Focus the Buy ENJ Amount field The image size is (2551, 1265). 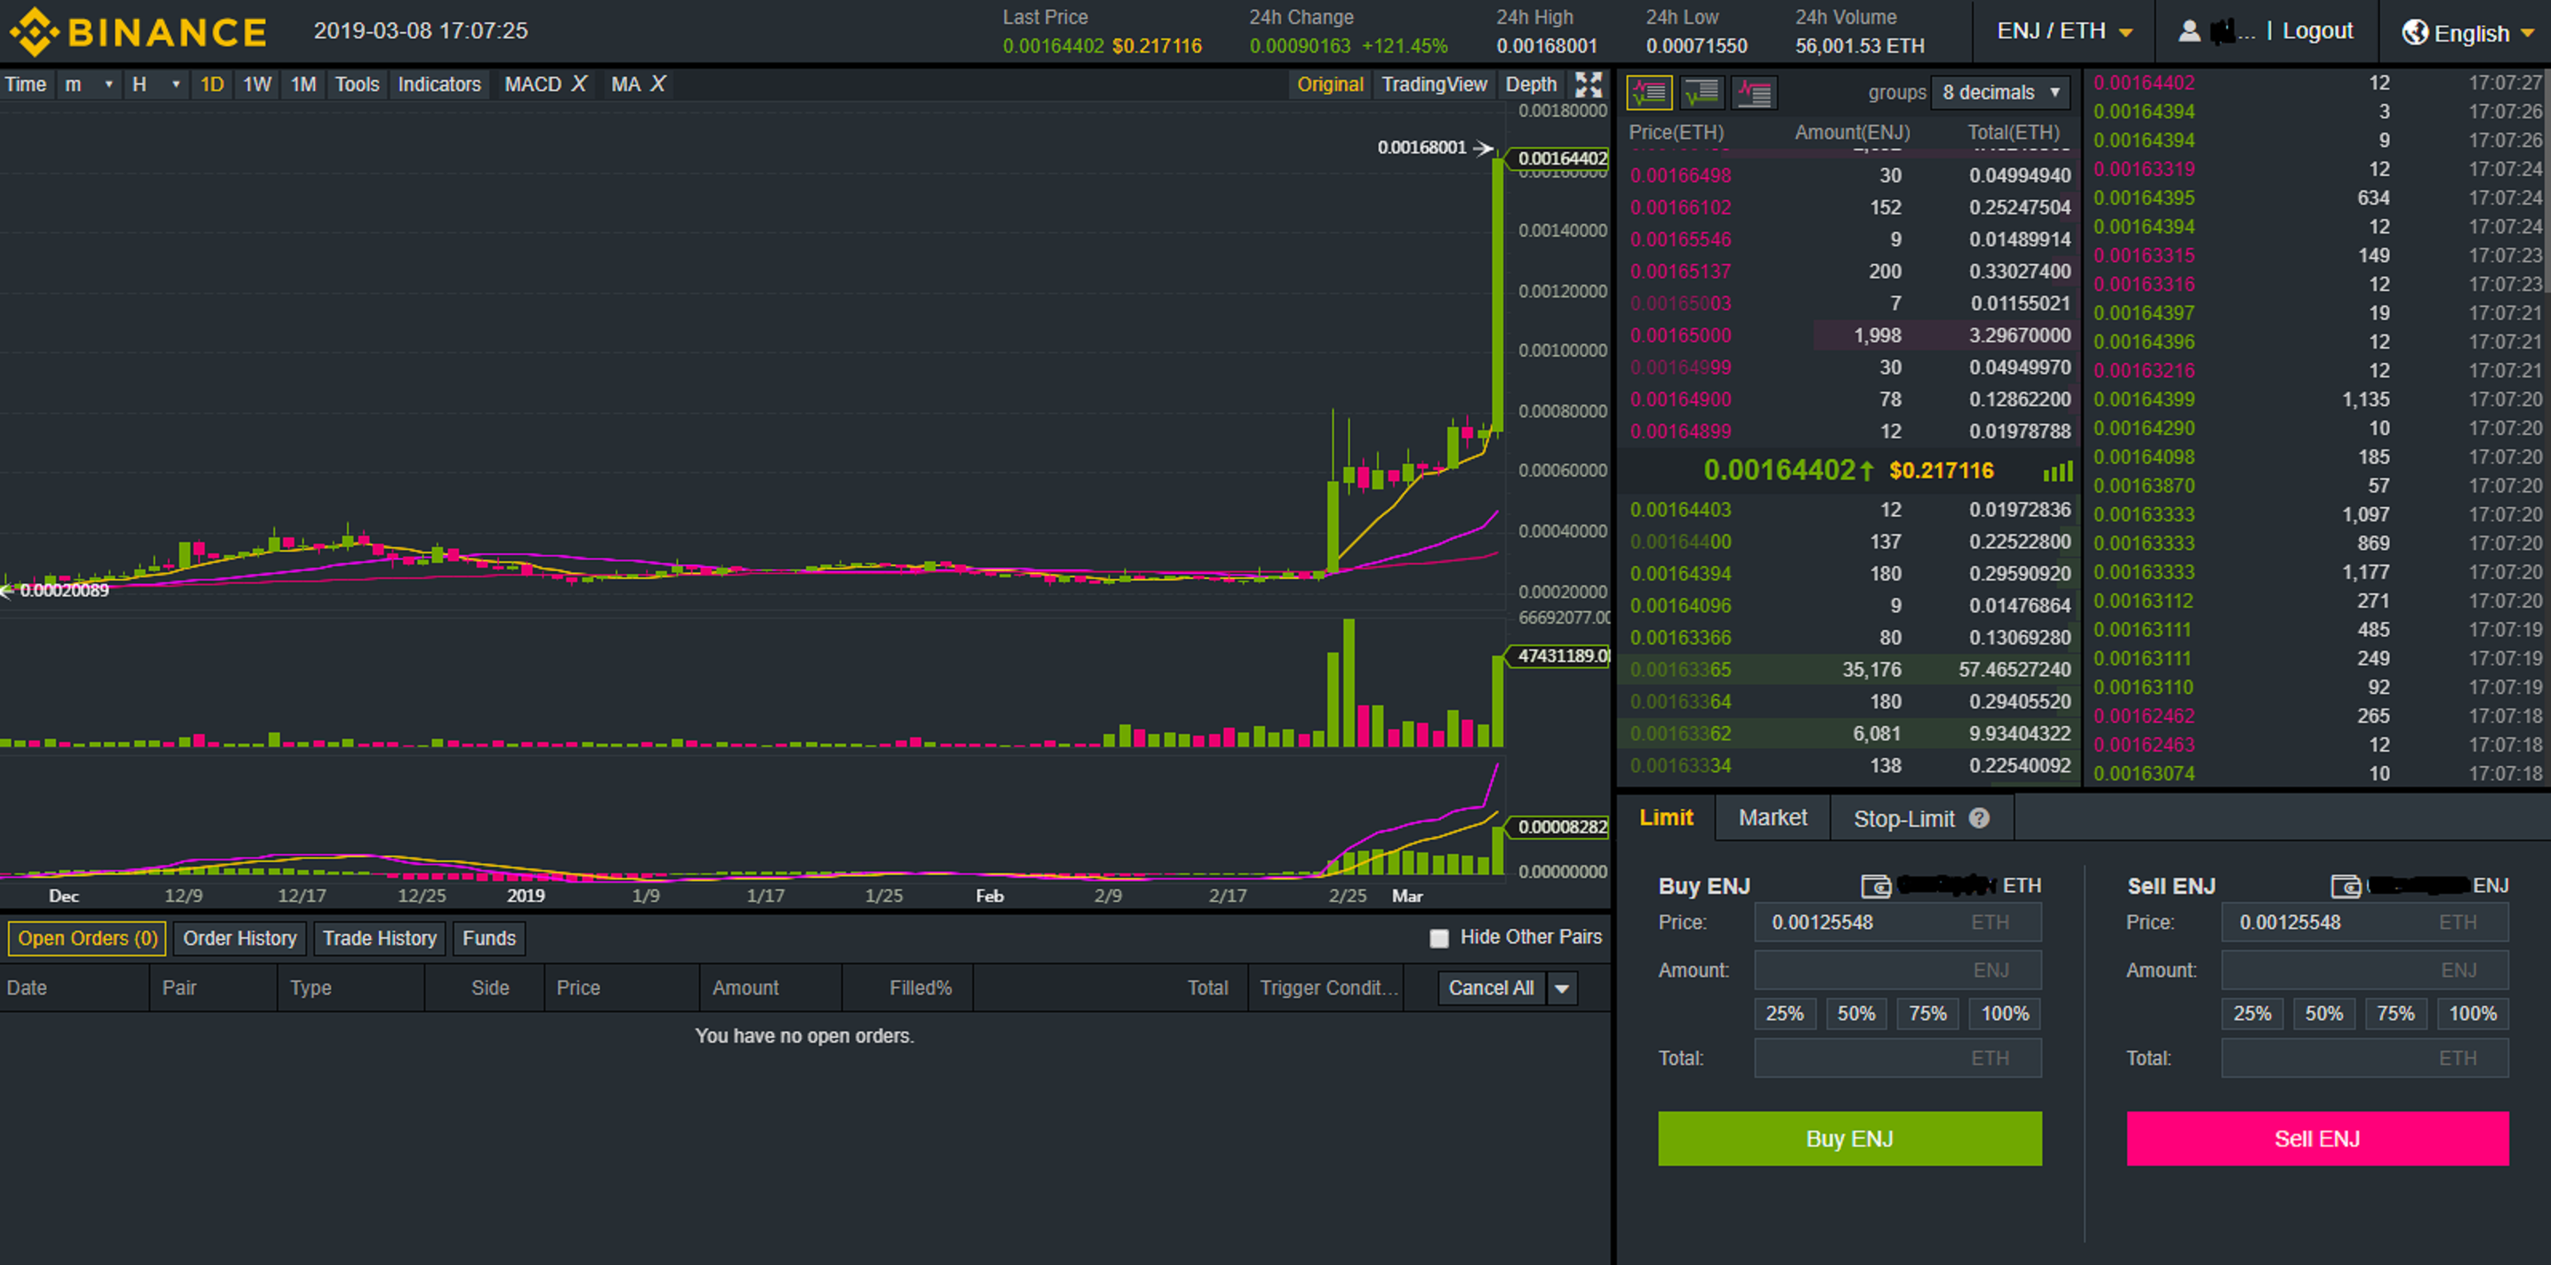click(x=1898, y=970)
